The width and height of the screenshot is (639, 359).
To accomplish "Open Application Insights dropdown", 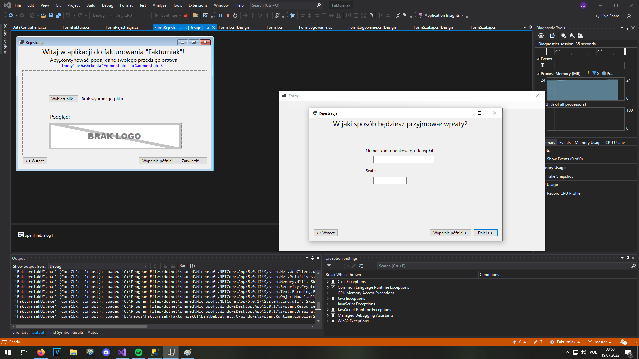I will click(x=463, y=15).
